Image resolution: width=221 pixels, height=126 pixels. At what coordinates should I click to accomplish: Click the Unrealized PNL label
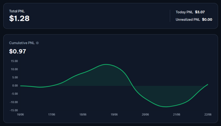point(188,20)
